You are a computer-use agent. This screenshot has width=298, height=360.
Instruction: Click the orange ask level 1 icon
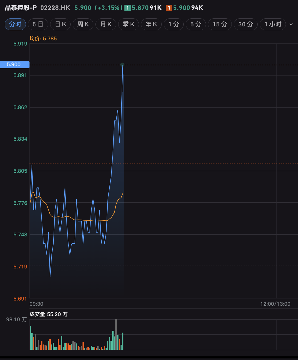click(169, 8)
